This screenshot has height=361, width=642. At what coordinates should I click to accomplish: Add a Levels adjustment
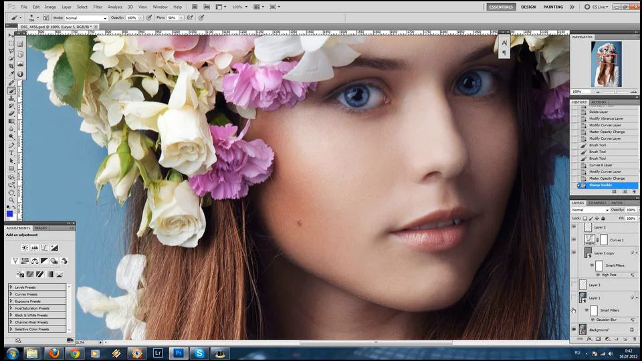click(x=35, y=247)
